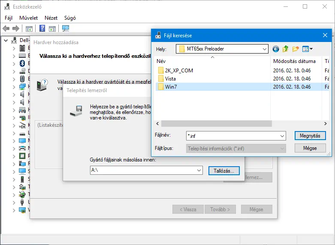Open the Hely location dropdown

point(265,49)
